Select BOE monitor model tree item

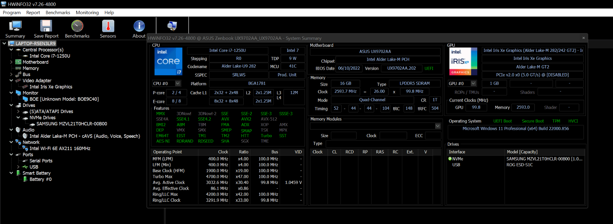coord(64,99)
